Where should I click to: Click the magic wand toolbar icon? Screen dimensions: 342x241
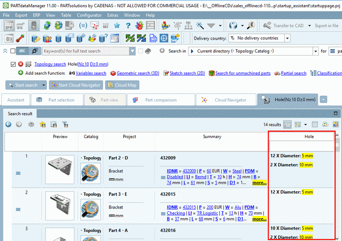200,26
